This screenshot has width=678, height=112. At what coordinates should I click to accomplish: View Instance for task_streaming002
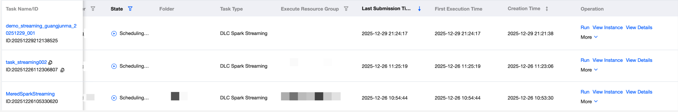point(607,60)
